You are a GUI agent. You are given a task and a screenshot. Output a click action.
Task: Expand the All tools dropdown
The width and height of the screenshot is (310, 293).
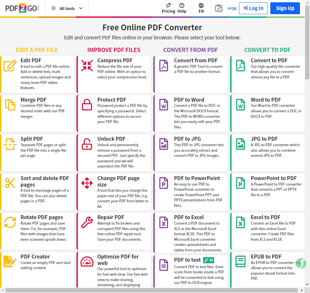point(67,8)
